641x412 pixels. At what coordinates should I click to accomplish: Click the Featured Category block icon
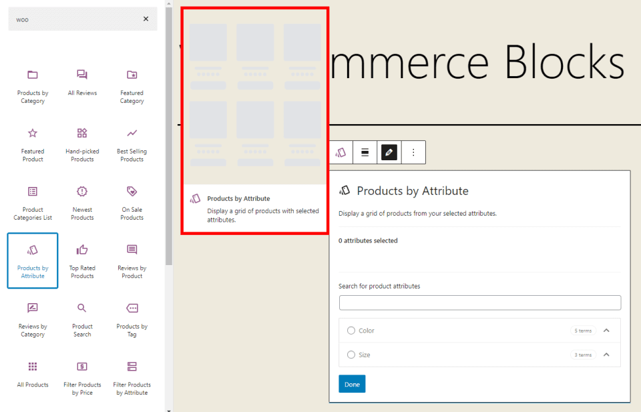tap(131, 75)
